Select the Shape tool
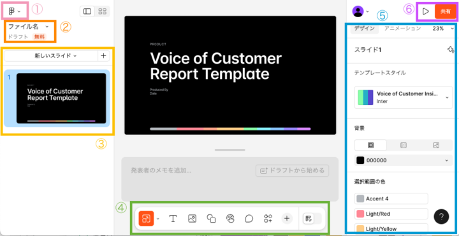The image size is (459, 236). coord(211,218)
